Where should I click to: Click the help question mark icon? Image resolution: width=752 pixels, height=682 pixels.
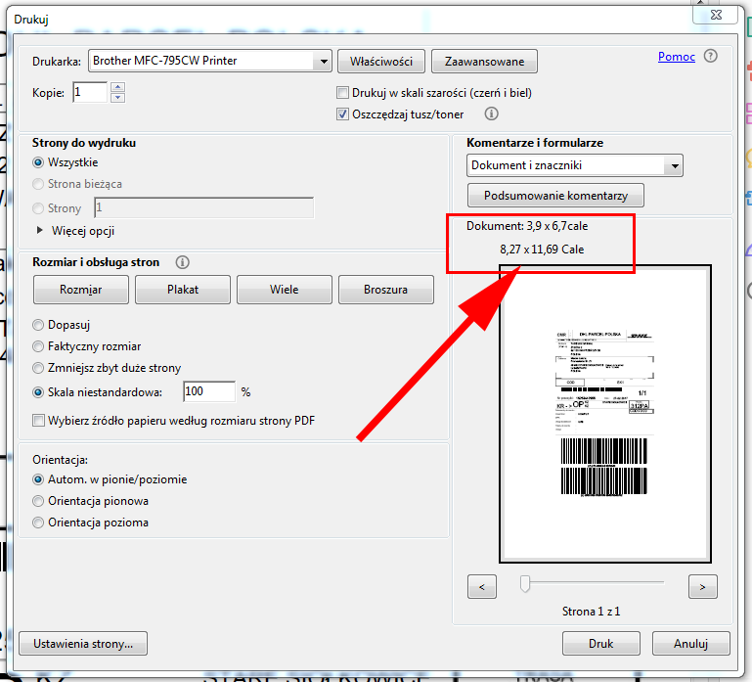point(711,57)
